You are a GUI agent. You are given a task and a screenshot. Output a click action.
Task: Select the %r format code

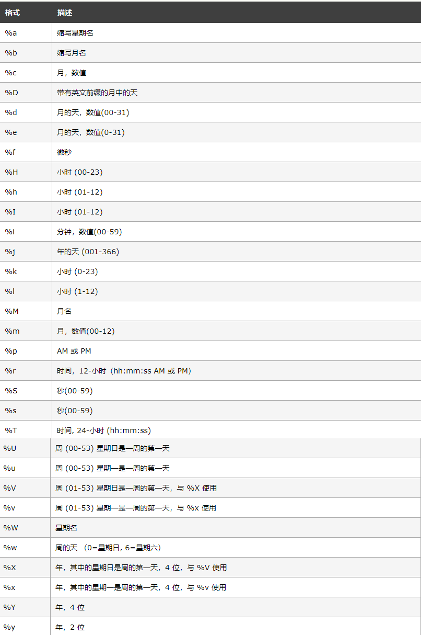[x=10, y=371]
